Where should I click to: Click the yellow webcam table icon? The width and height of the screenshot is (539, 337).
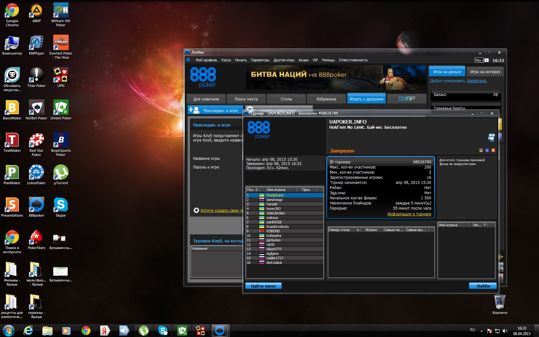coord(481,150)
